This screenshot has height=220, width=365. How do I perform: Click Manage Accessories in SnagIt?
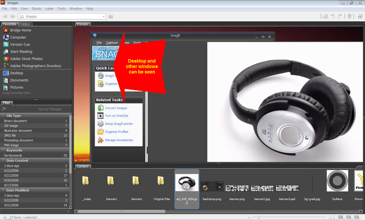(x=119, y=140)
